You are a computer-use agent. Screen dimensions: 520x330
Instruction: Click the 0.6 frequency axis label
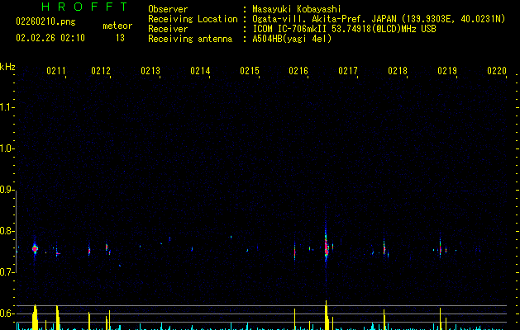point(7,313)
